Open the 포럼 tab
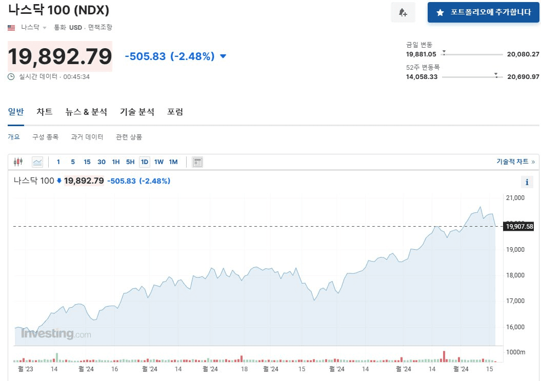The image size is (541, 381). 175,112
